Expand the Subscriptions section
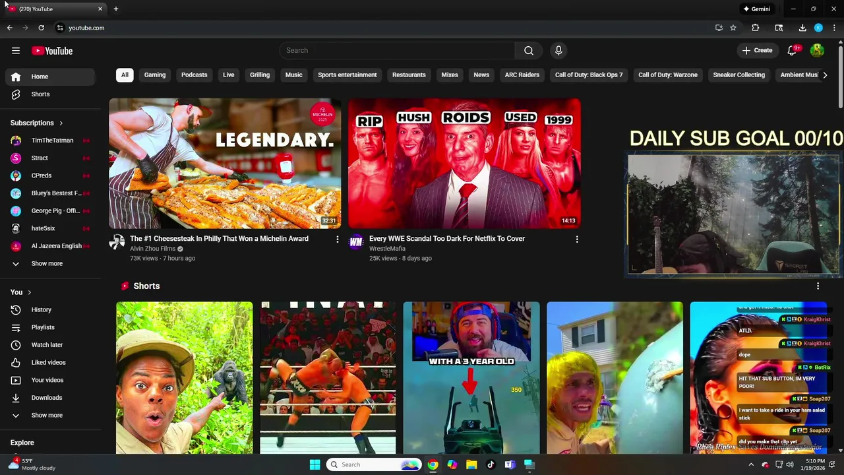The width and height of the screenshot is (844, 475). (x=37, y=123)
